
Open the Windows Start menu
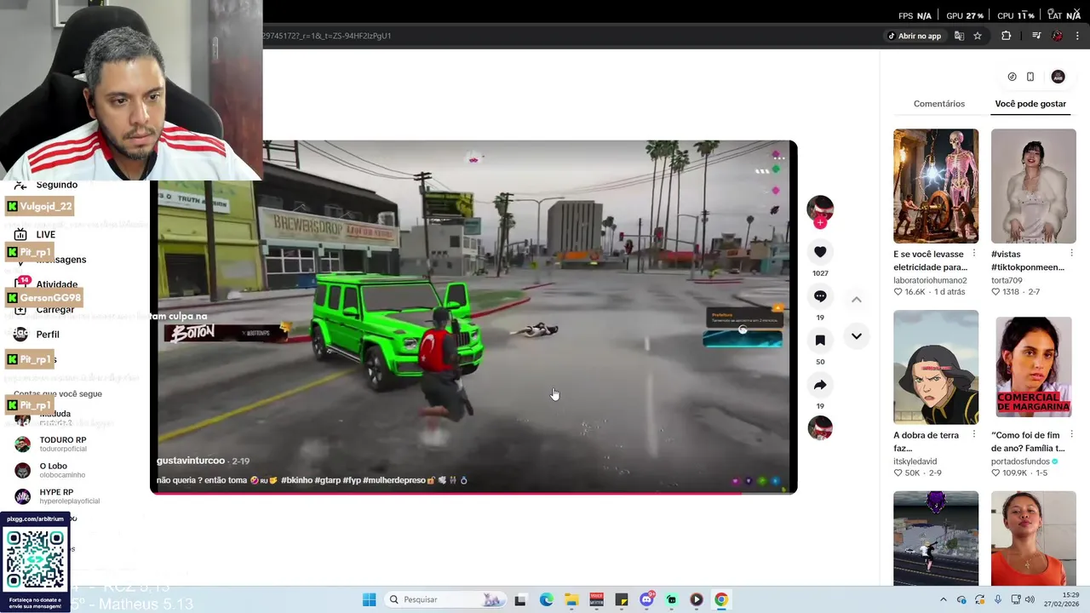click(x=369, y=599)
